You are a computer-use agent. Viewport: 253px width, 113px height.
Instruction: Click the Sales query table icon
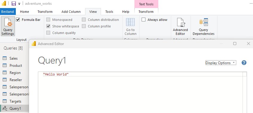[x=5, y=58]
